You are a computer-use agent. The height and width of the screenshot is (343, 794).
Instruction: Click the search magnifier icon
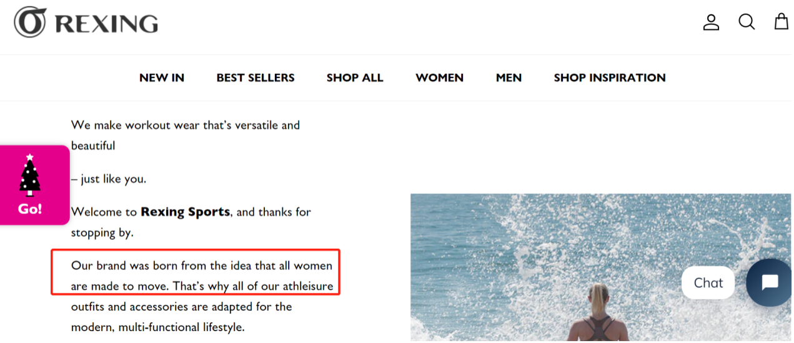point(747,22)
